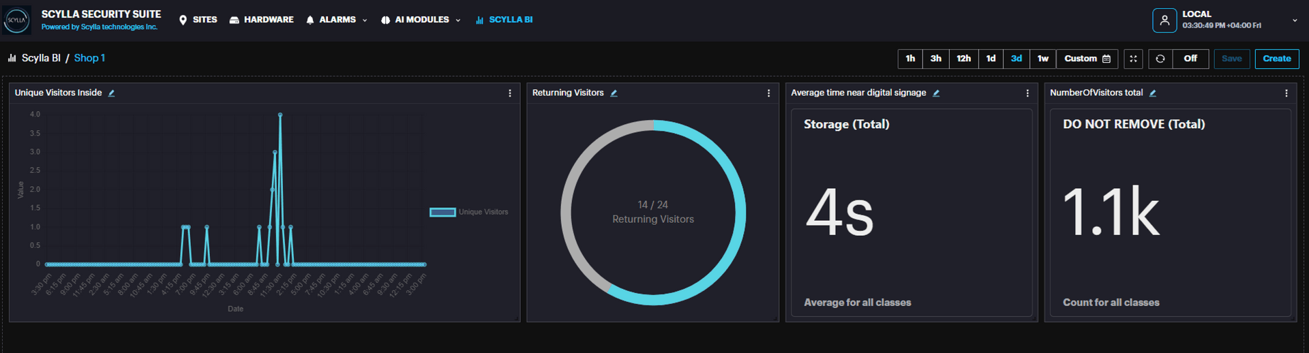This screenshot has width=1309, height=353.
Task: Expand the AI Modules menu
Action: point(421,20)
